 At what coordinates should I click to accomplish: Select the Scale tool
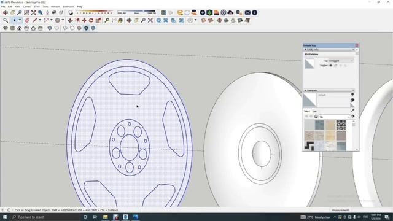98,20
